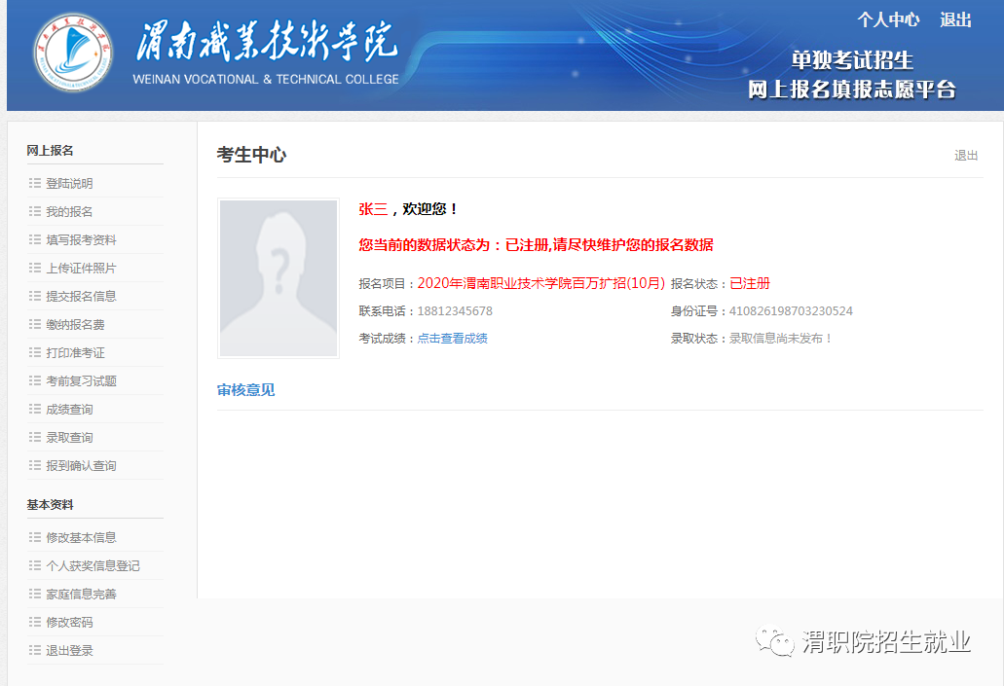Open 考前复习试题 in sidebar
The image size is (1004, 686).
[82, 380]
